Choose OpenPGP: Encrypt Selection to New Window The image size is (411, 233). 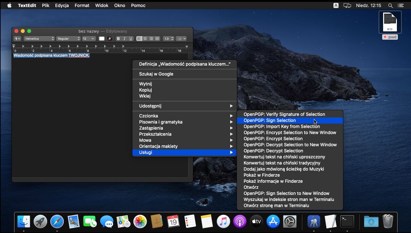click(290, 133)
